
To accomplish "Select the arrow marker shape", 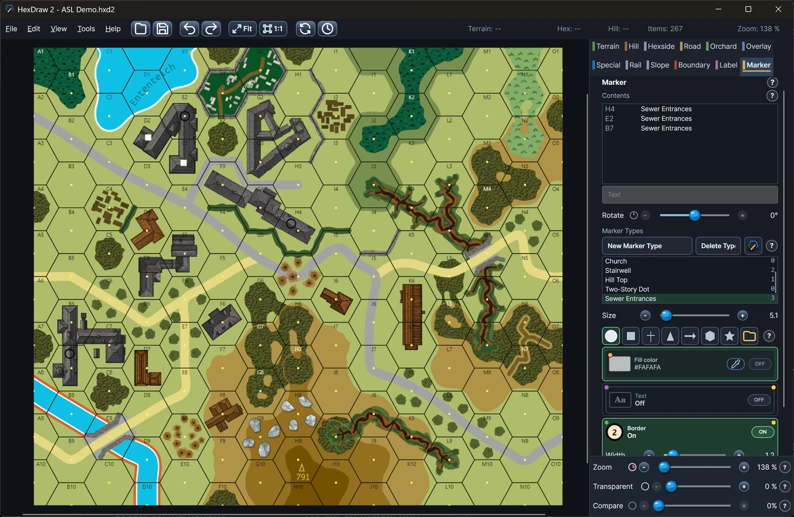I will 690,336.
